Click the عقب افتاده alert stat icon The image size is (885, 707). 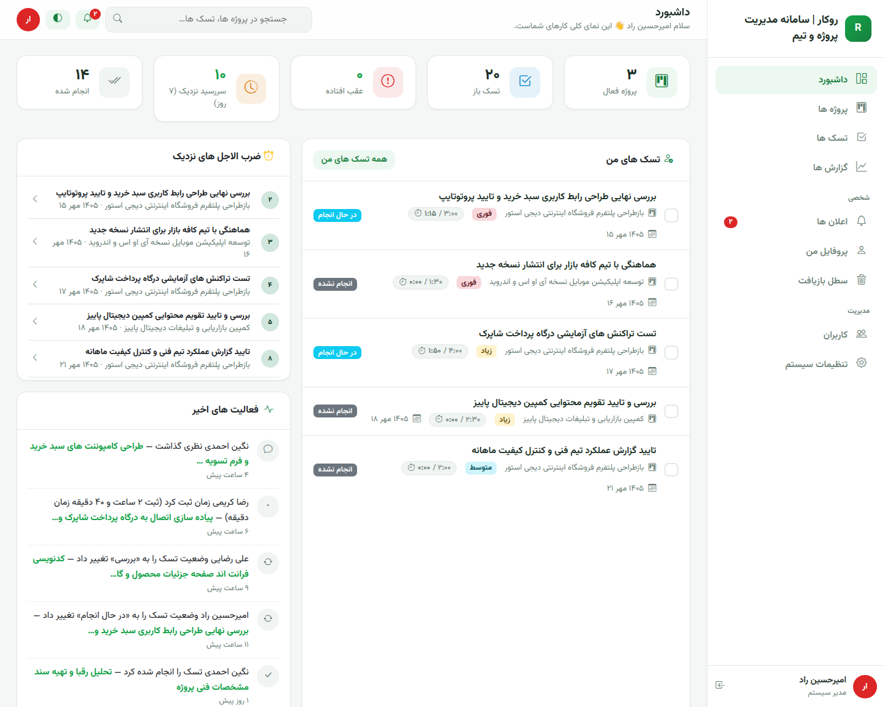point(388,82)
